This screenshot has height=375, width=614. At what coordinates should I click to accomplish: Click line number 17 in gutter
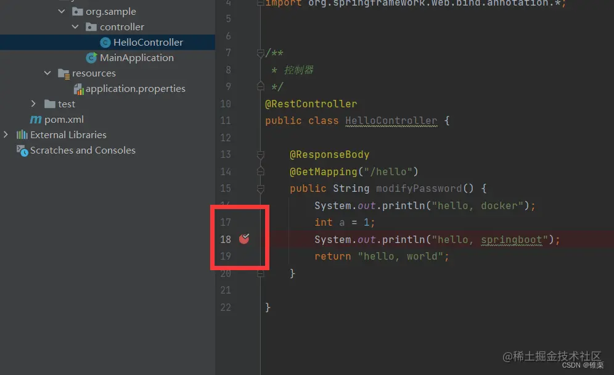226,222
